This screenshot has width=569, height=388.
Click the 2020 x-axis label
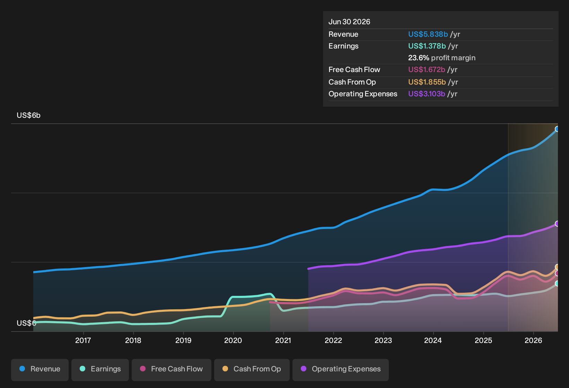point(233,341)
